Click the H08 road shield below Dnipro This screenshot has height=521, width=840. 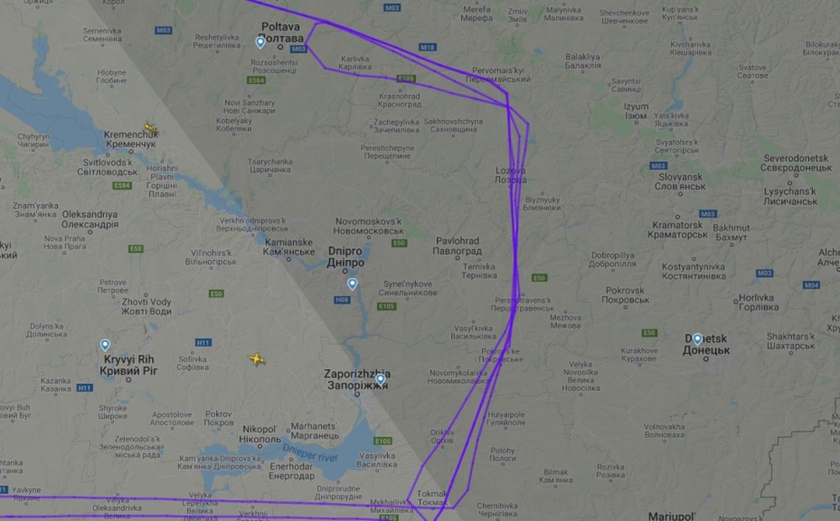343,300
